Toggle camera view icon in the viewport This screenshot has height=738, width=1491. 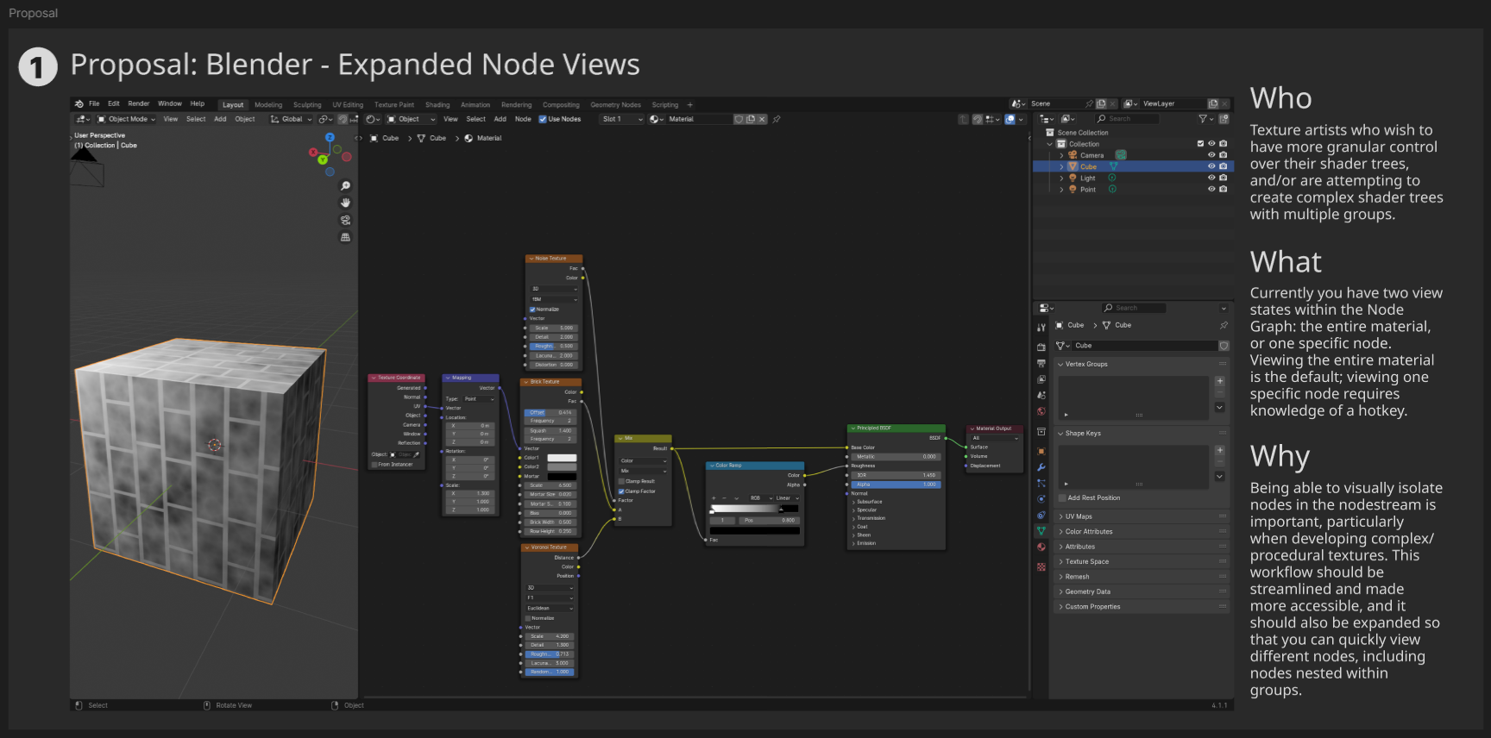[345, 220]
